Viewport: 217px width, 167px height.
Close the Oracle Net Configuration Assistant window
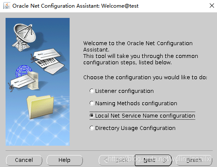(212, 6)
